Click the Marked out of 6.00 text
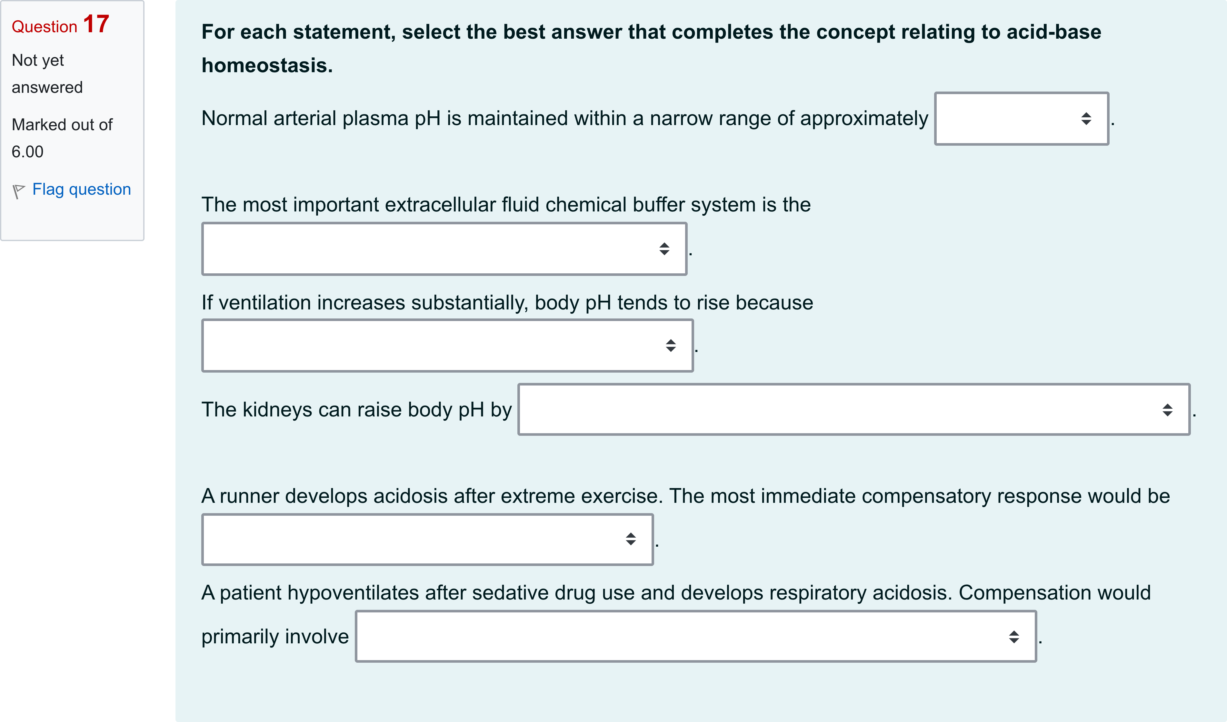The width and height of the screenshot is (1227, 722). click(x=62, y=138)
